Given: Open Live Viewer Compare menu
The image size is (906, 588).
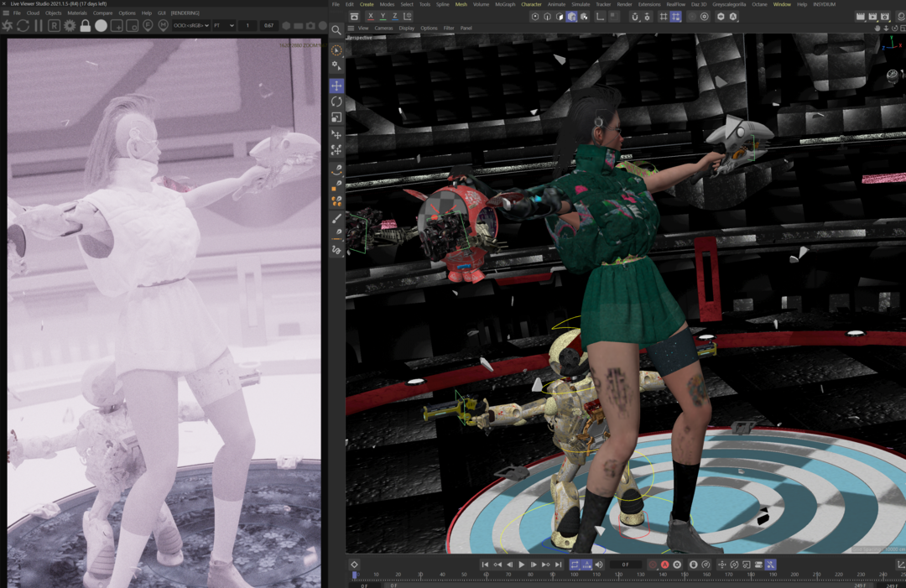Looking at the screenshot, I should pyautogui.click(x=103, y=13).
